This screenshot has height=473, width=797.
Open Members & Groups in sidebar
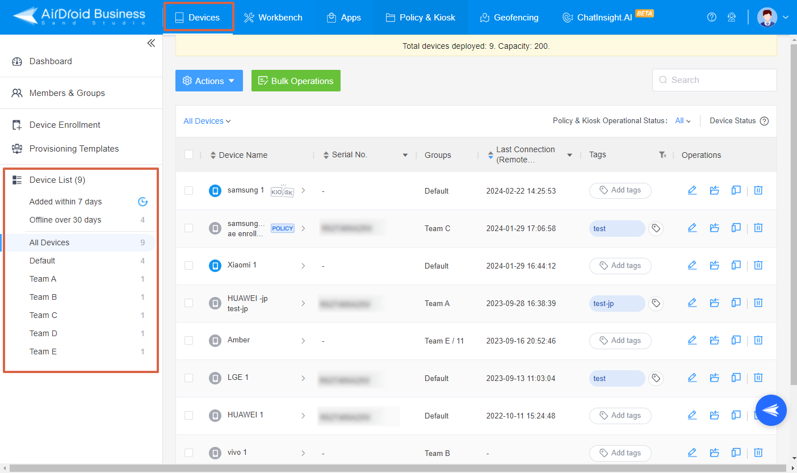coord(67,93)
